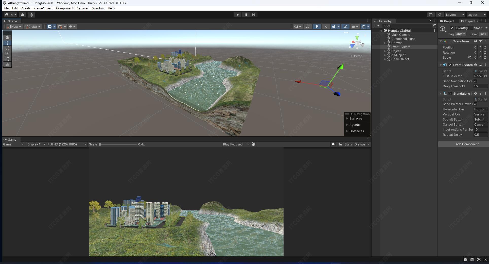Click the Game view Scale slider

[x=118, y=144]
